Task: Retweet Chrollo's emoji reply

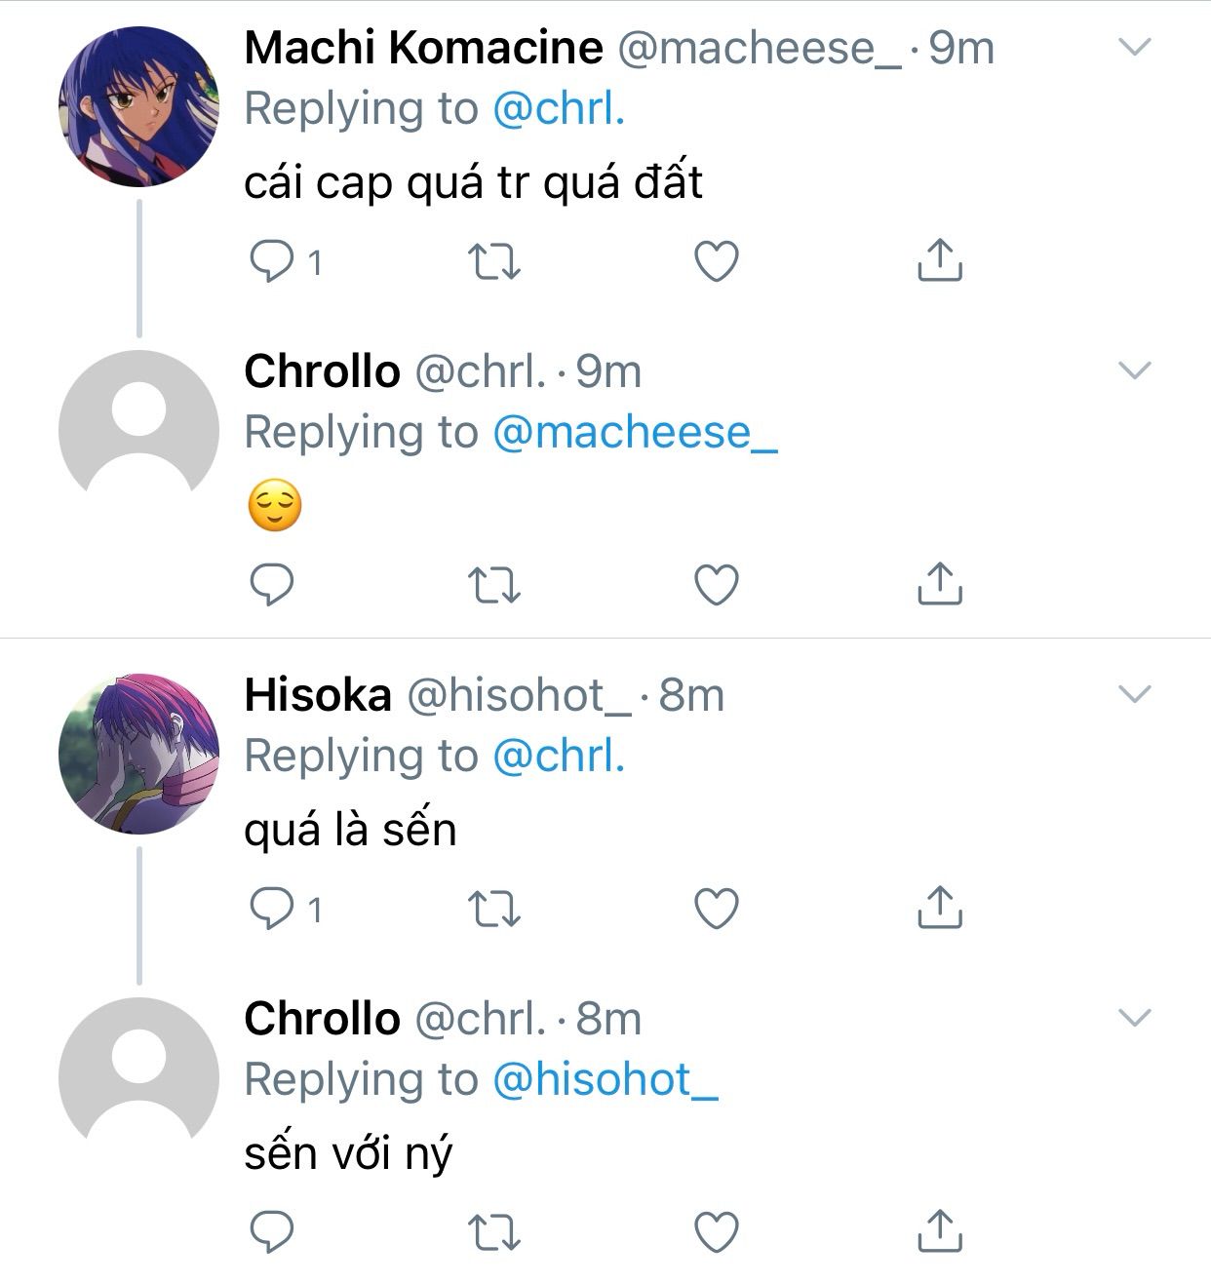Action: 494,585
